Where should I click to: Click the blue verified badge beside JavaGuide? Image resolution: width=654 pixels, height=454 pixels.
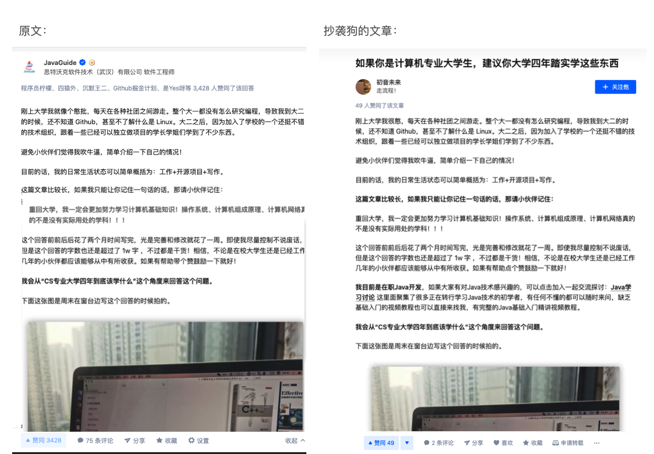coord(83,62)
